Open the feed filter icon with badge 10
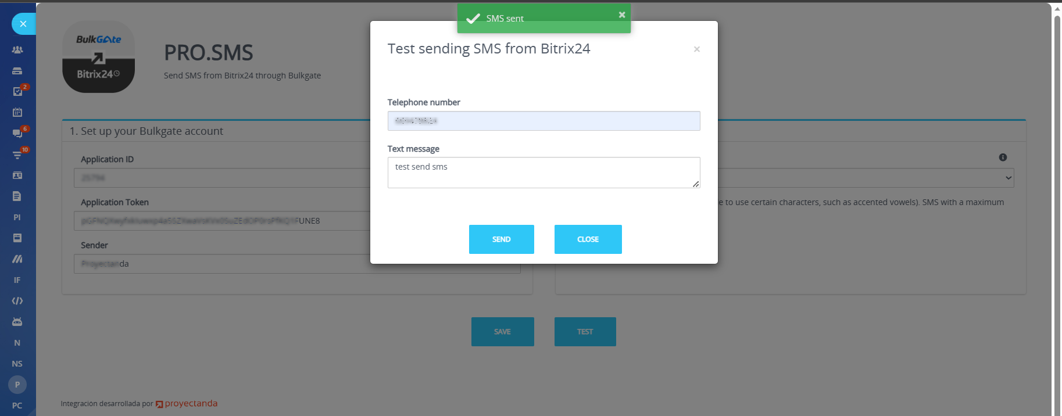Image resolution: width=1062 pixels, height=416 pixels. click(x=17, y=155)
